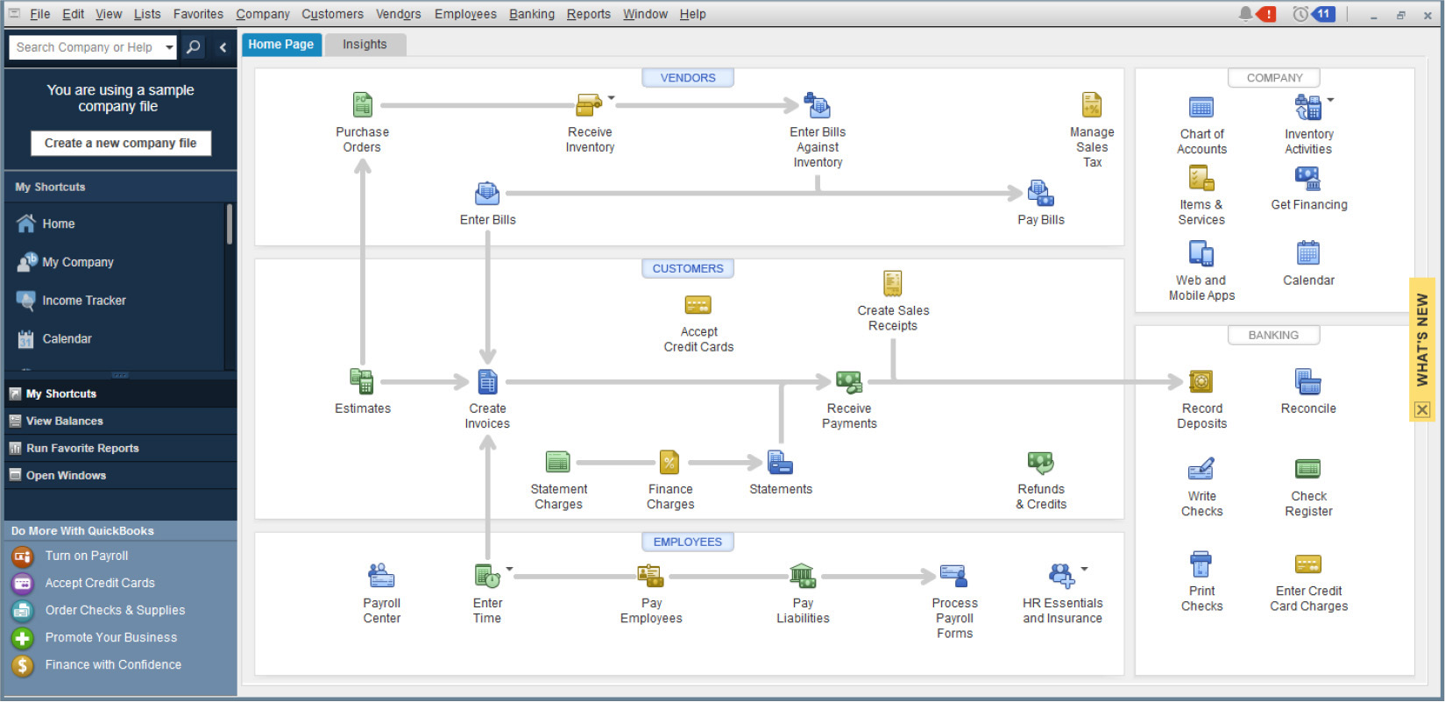
Task: Open the Reports menu
Action: point(589,14)
